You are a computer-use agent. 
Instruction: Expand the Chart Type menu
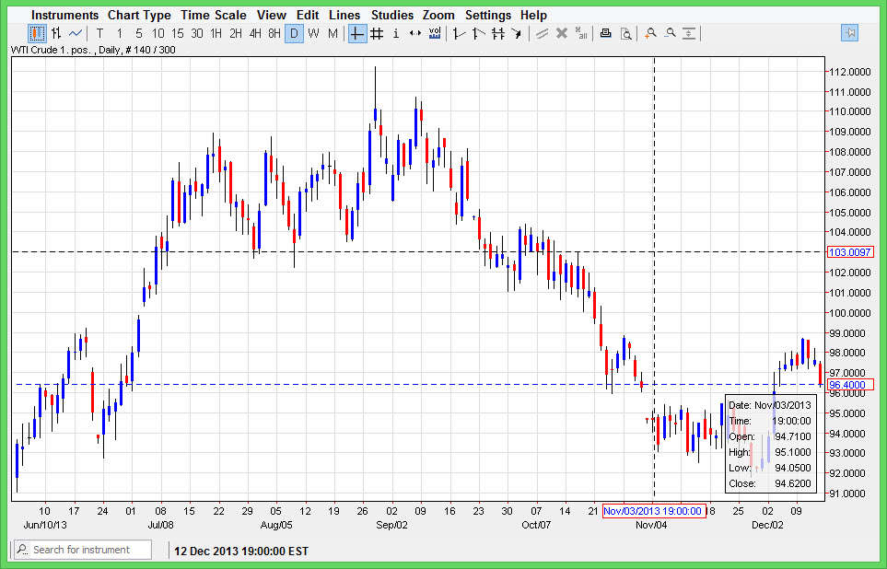coord(139,15)
